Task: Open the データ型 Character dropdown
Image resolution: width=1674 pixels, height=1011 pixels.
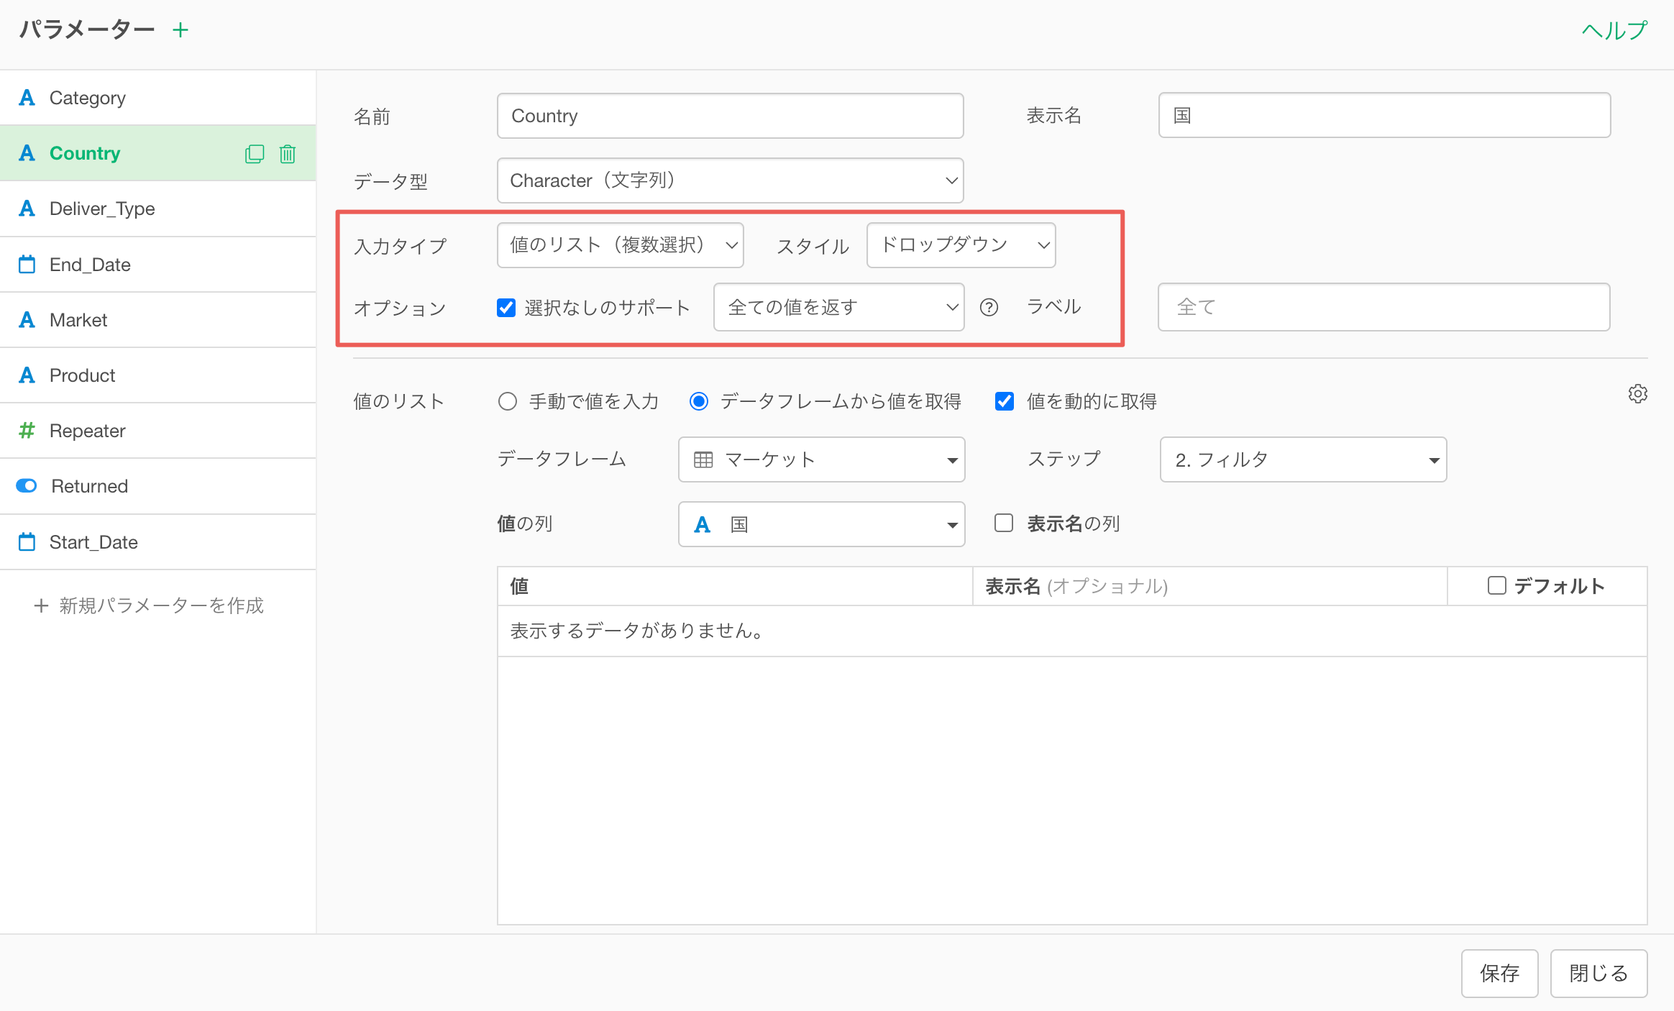Action: 730,180
